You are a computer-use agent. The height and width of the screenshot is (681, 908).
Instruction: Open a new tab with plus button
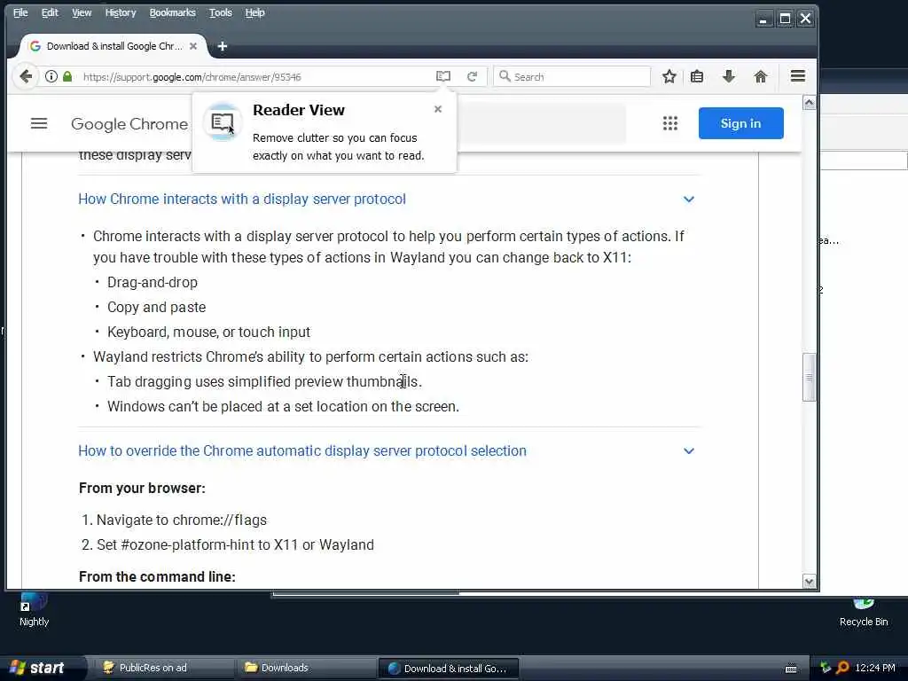point(223,46)
